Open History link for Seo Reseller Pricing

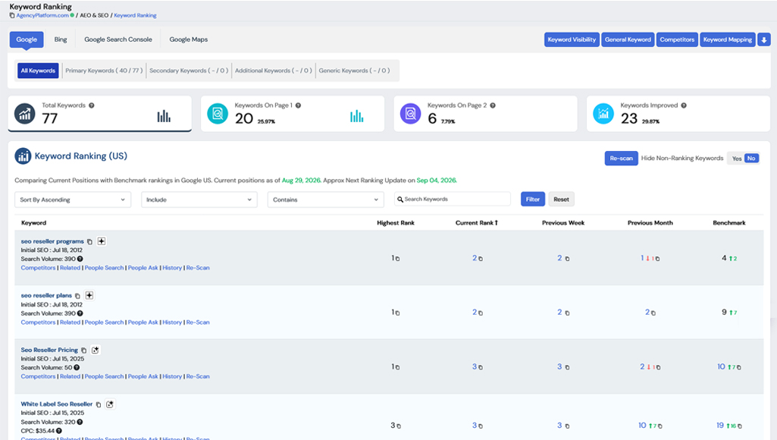pos(172,376)
